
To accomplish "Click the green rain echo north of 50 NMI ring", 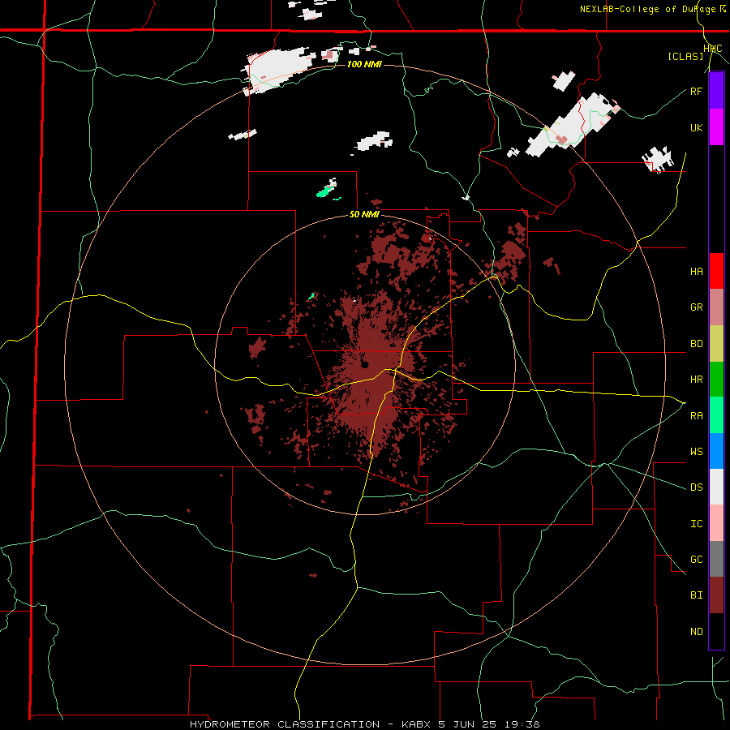I will pos(325,191).
